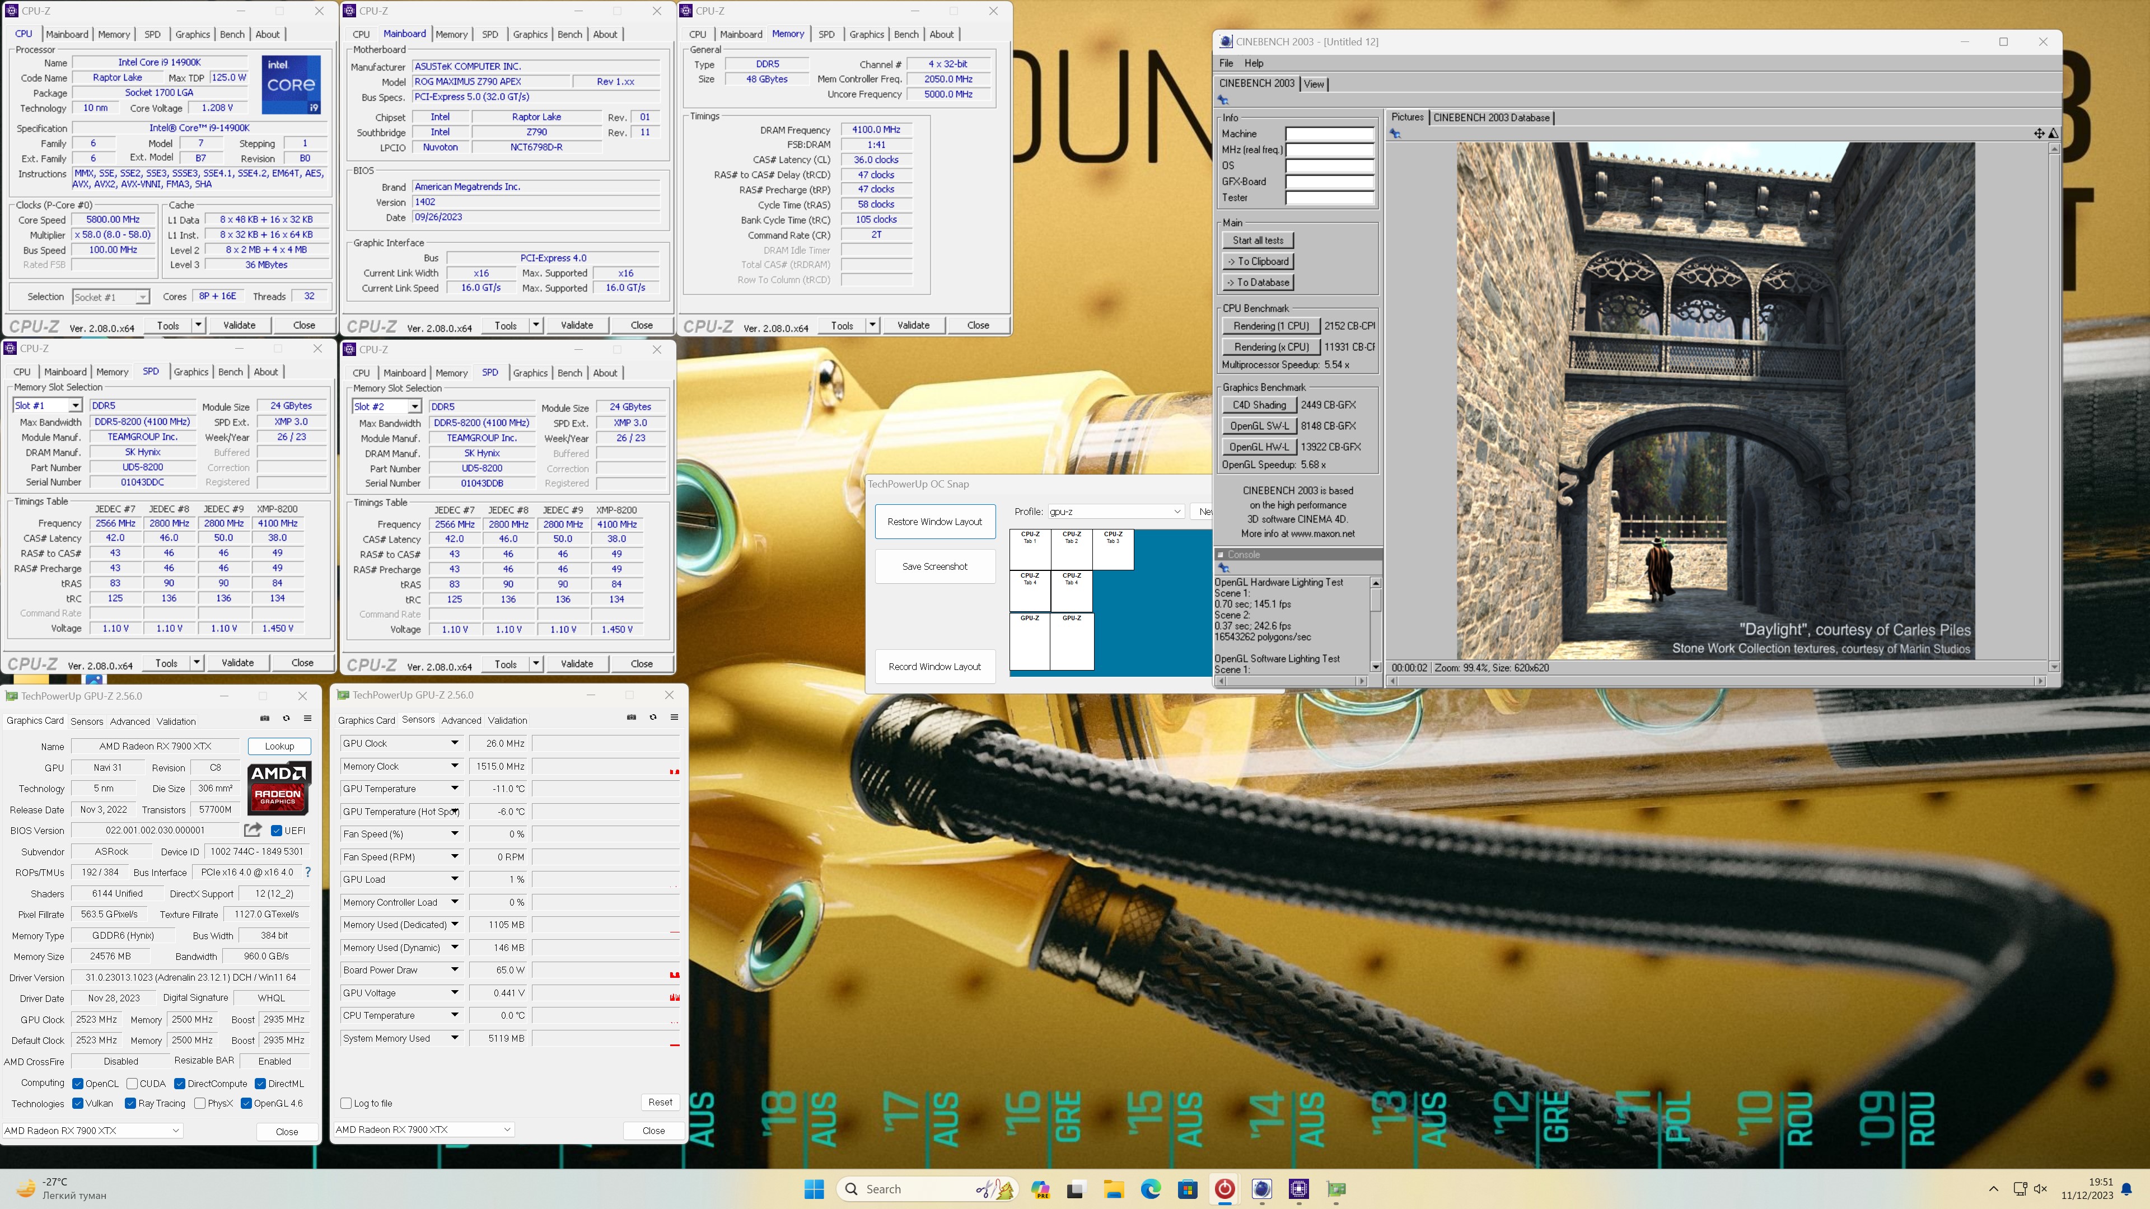The height and width of the screenshot is (1209, 2150).
Task: Open Bench tab in CPU-Z Memory window
Action: (x=905, y=34)
